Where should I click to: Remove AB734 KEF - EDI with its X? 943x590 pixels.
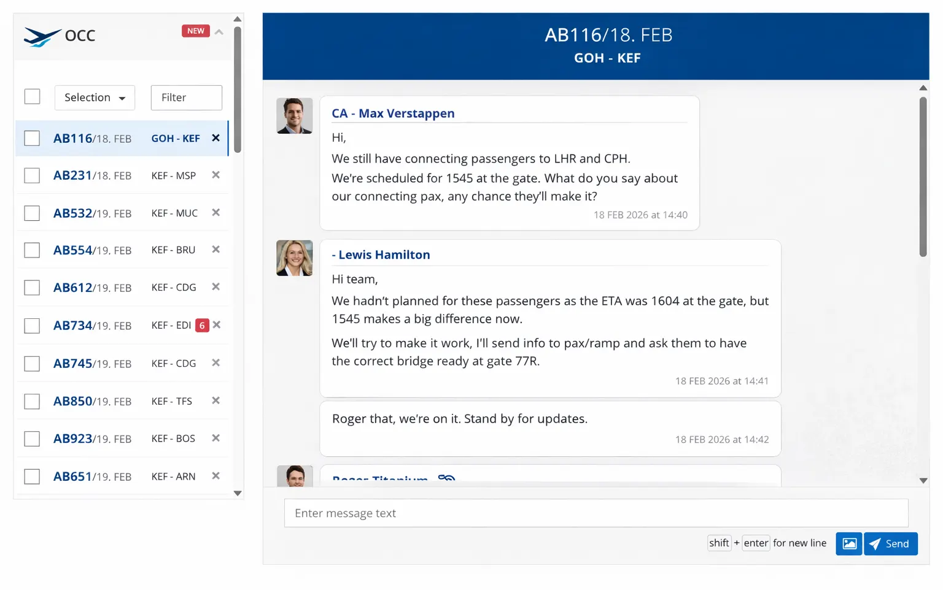(x=217, y=325)
